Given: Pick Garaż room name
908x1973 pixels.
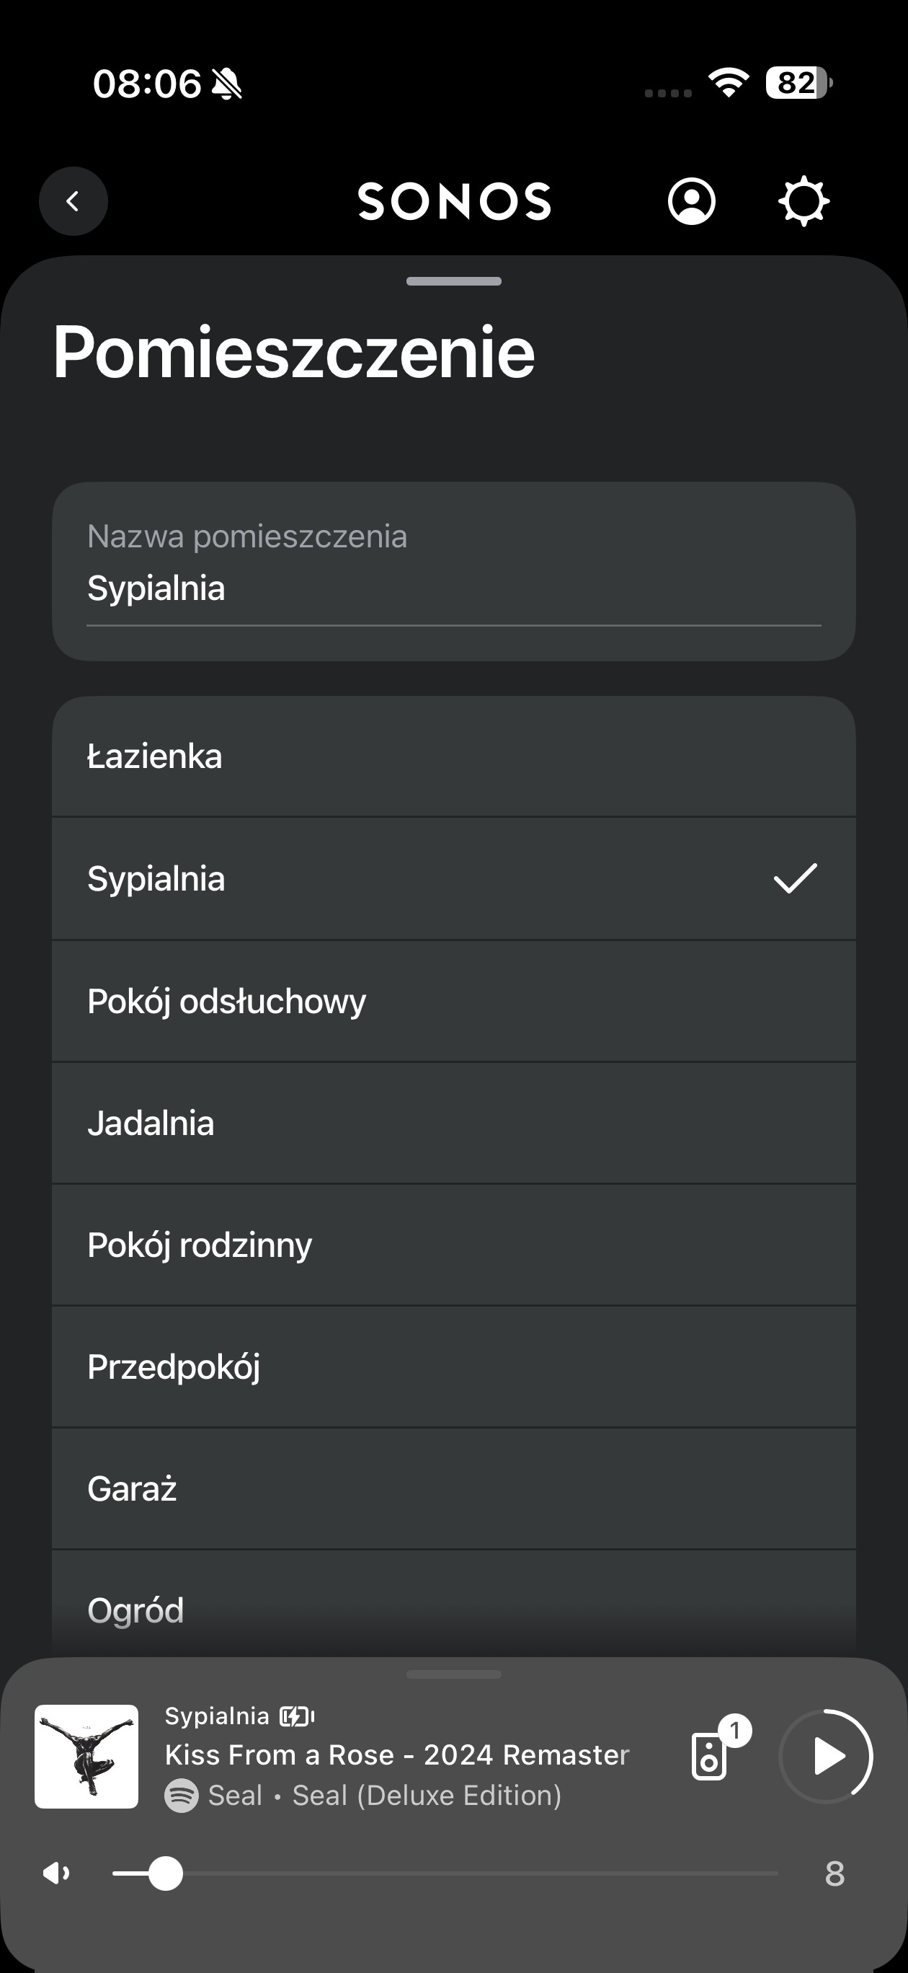Looking at the screenshot, I should coord(453,1489).
